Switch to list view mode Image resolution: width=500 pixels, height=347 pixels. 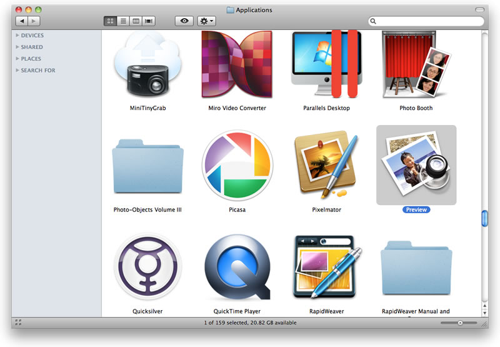click(x=123, y=21)
